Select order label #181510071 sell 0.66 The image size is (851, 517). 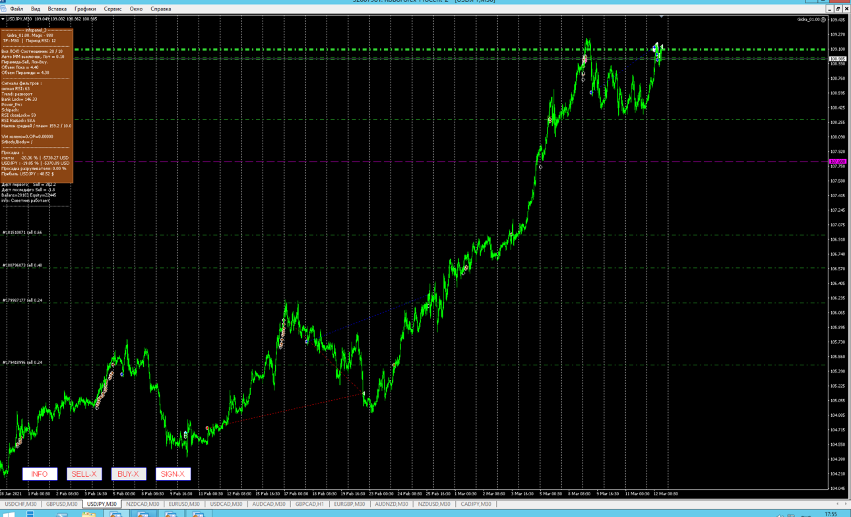(x=22, y=233)
